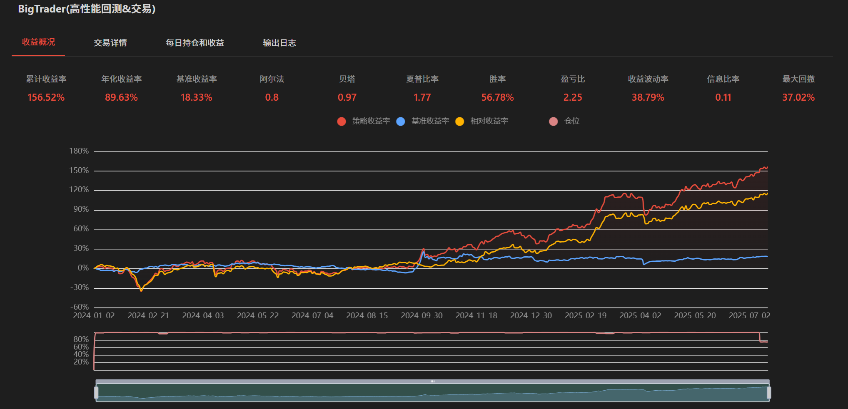Image resolution: width=848 pixels, height=409 pixels.
Task: Select the 夏普比率 metric value 1.77
Action: click(x=422, y=97)
